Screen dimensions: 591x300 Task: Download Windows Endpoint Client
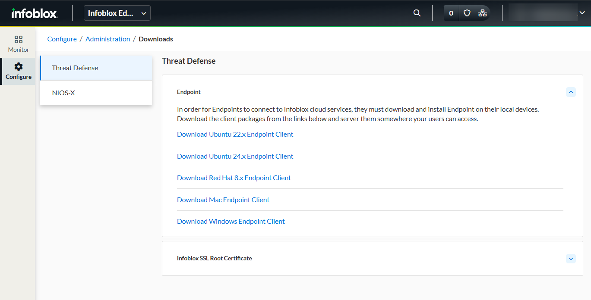coord(231,222)
